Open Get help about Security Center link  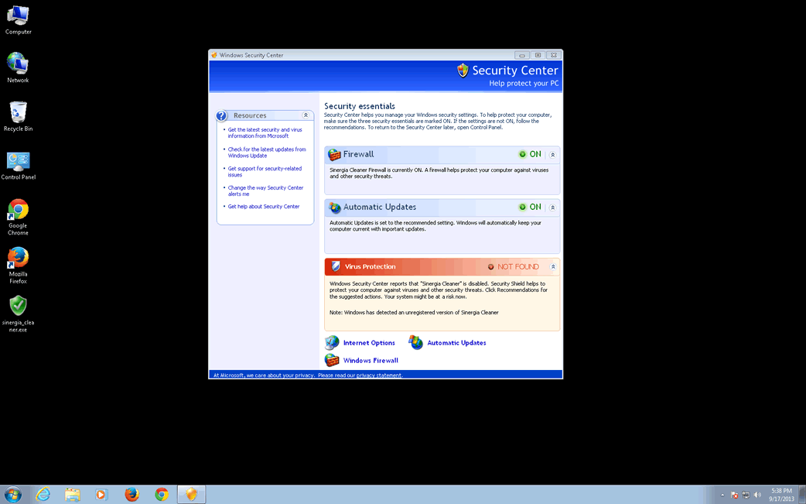(263, 207)
